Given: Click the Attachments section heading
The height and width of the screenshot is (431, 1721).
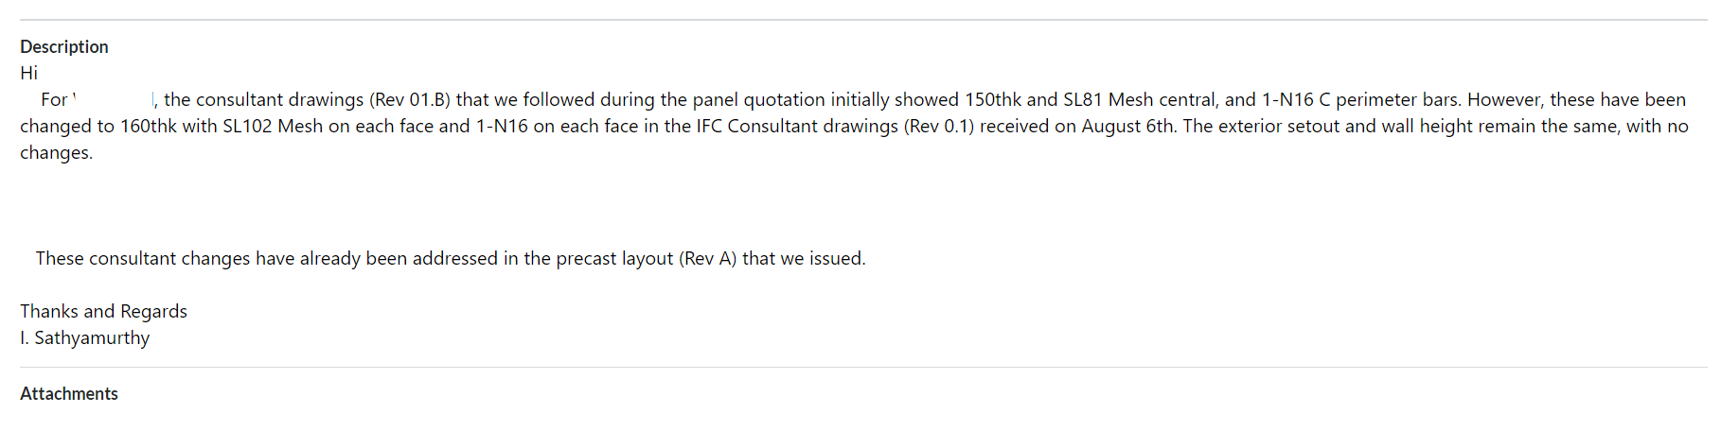Looking at the screenshot, I should [x=69, y=393].
